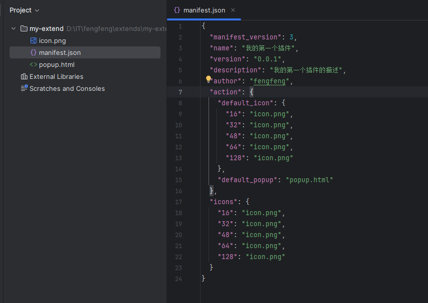
Task: Select the popup.html label in project tree
Action: (x=56, y=64)
